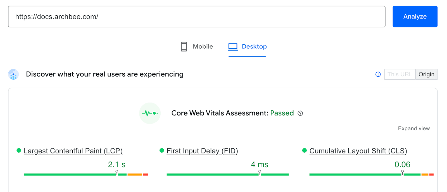This screenshot has height=192, width=447.
Task: Open the Cumulative Layout Shift link
Action: pyautogui.click(x=358, y=151)
